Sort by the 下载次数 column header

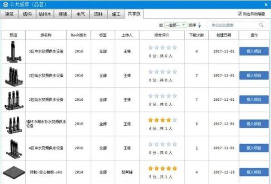pyautogui.click(x=196, y=35)
